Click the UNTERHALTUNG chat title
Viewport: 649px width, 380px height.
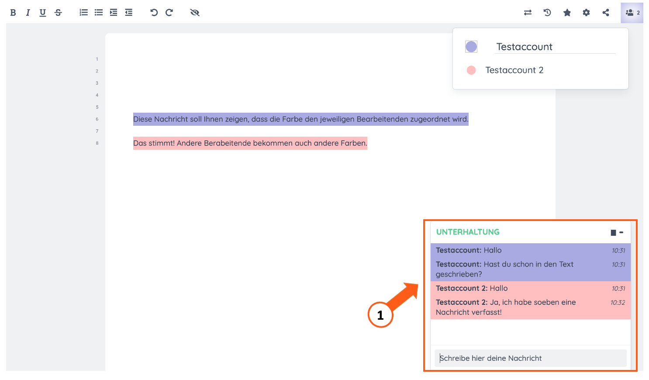[468, 232]
